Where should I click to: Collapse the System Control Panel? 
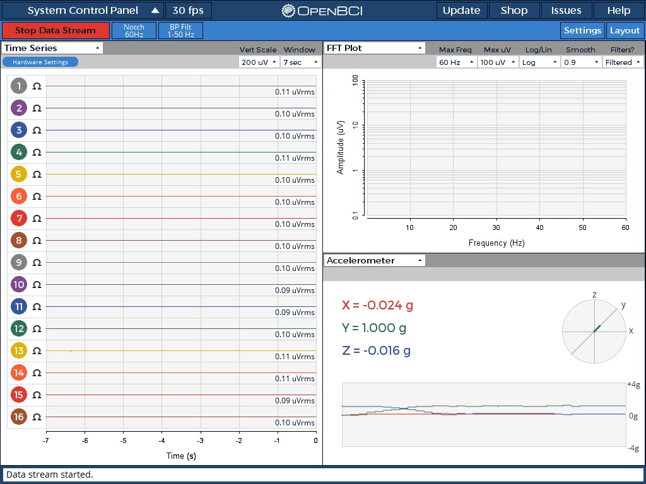(155, 10)
